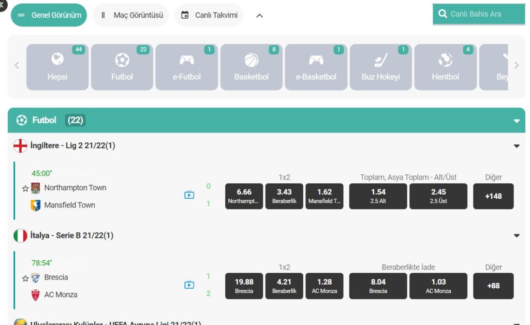The width and height of the screenshot is (530, 325).
Task: Click the Canlı Bahis Ara search field
Action: pyautogui.click(x=479, y=14)
